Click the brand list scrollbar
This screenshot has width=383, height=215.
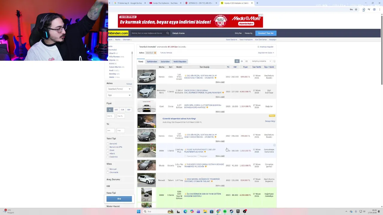(x=132, y=53)
